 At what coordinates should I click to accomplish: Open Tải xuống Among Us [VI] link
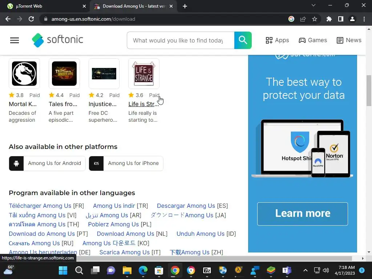[43, 215]
